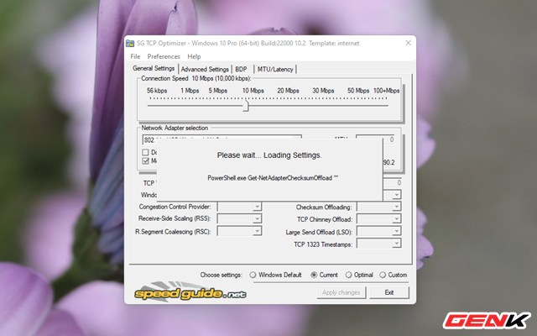Expand the Receive-Side Scaling (RSS) dropdown
The image size is (537, 336).
tap(257, 218)
